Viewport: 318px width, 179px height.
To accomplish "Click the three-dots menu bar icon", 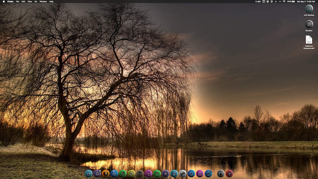I will (x=280, y=1).
